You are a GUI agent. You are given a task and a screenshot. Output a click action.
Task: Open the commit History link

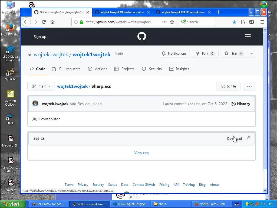pos(241,104)
